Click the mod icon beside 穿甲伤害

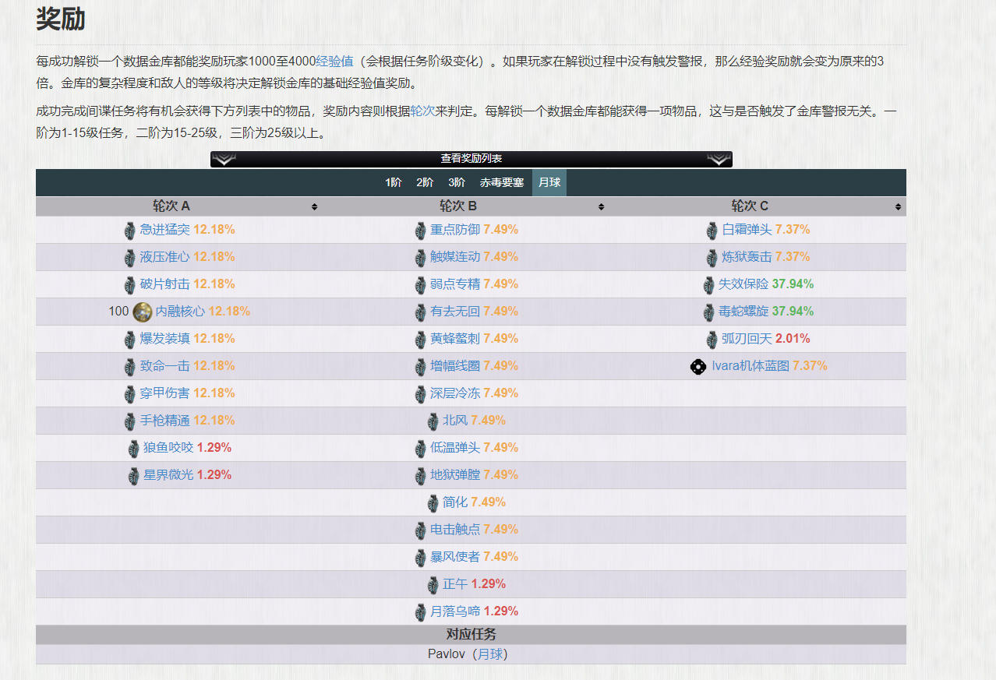[130, 393]
